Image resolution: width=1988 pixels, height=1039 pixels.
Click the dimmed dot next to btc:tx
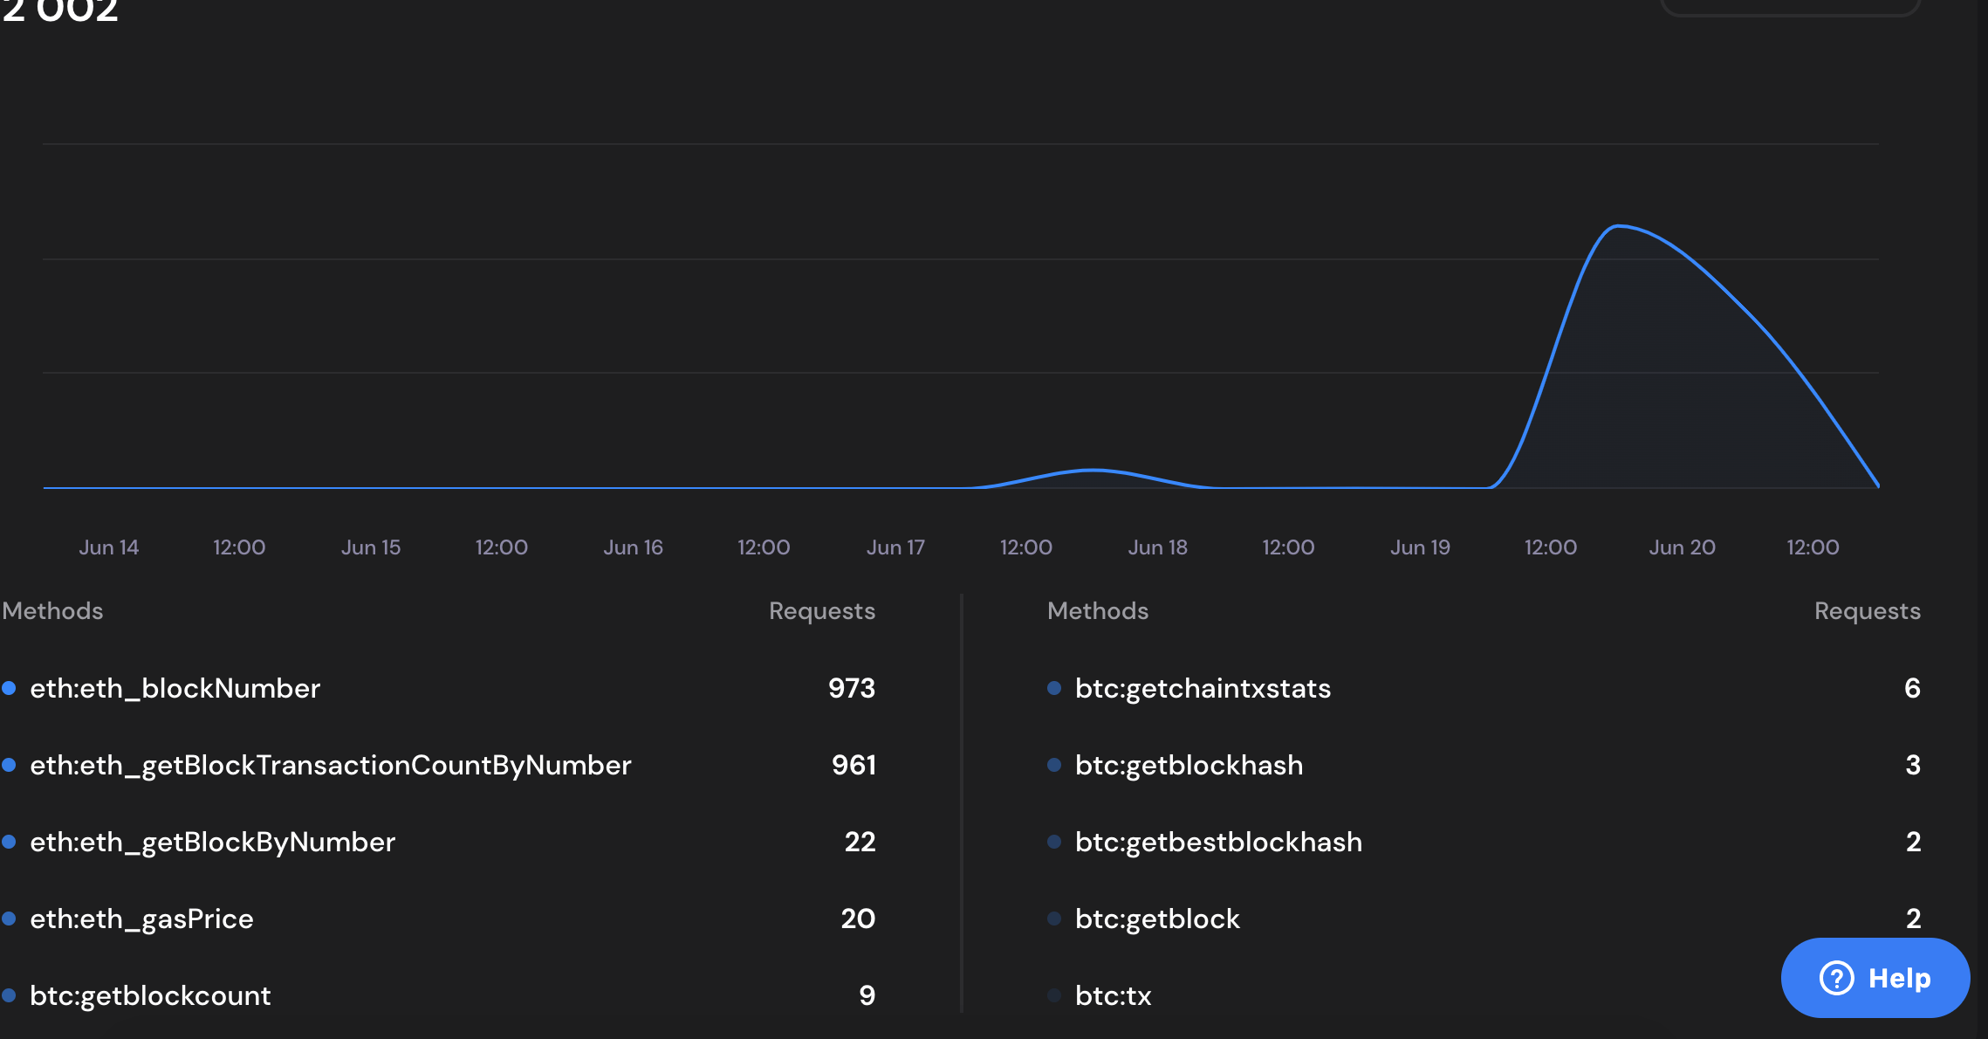click(1054, 996)
